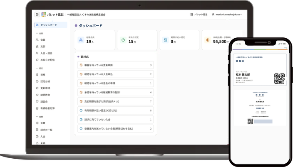
Task: Click the 未収 orange coin icon
Action: pyautogui.click(x=208, y=40)
